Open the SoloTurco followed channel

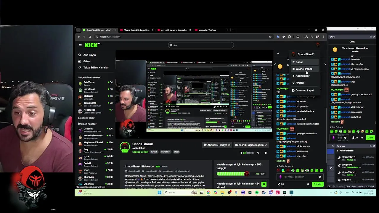(x=95, y=83)
